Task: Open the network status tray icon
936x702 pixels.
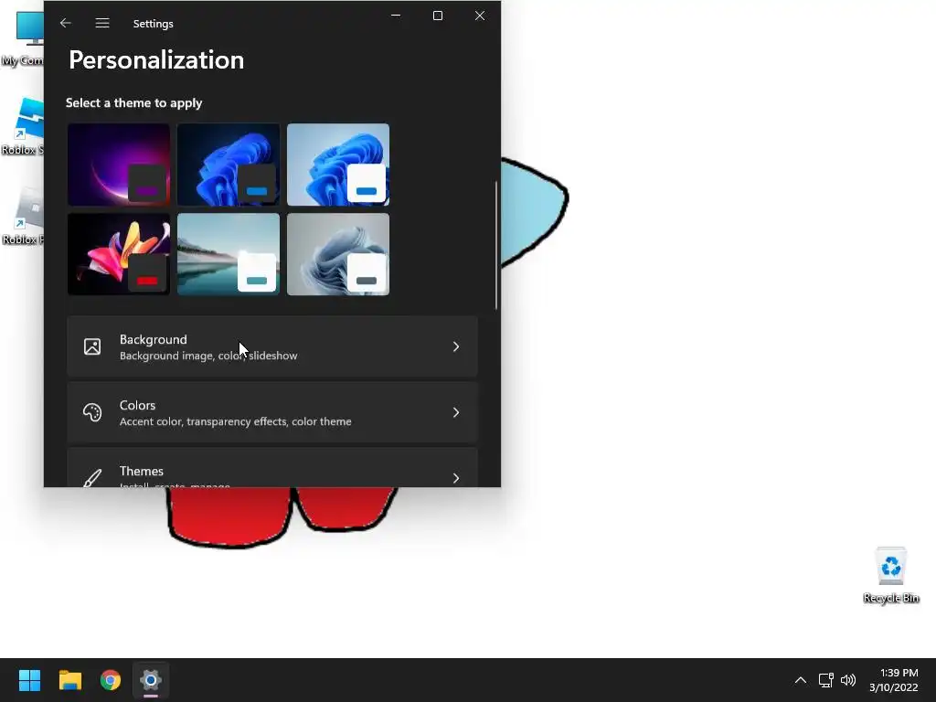Action: (825, 680)
